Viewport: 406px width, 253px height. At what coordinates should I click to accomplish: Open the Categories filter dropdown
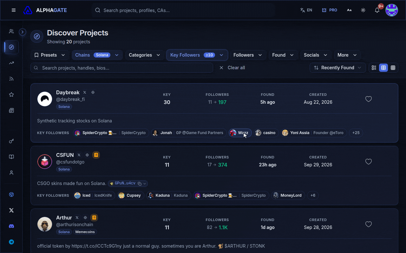tap(144, 55)
